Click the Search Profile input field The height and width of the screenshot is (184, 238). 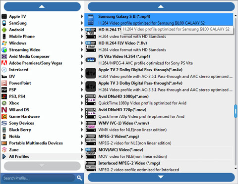click(x=39, y=178)
